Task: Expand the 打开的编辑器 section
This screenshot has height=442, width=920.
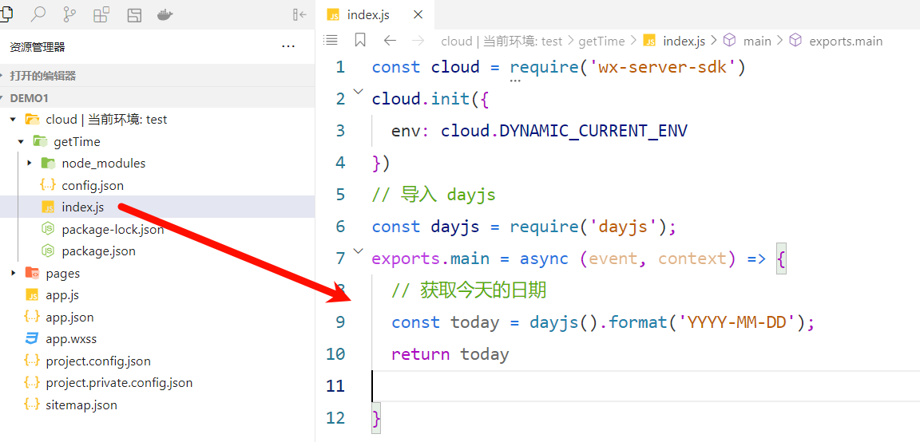Action: [157, 76]
